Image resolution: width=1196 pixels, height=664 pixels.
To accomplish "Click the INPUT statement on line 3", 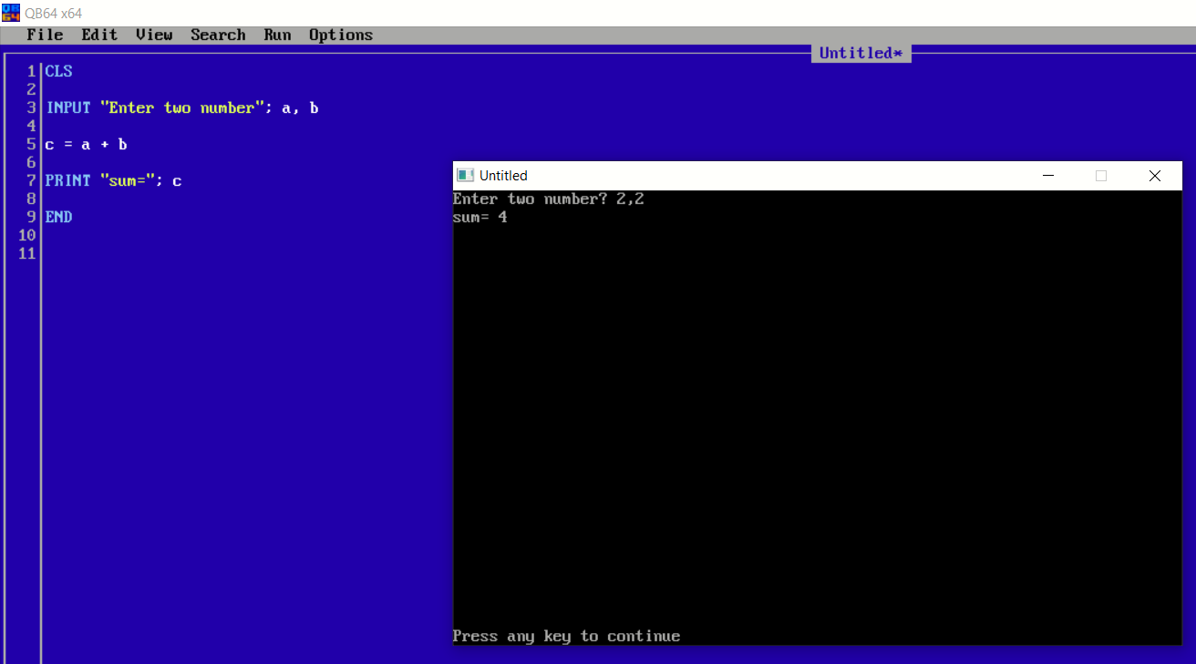I will click(68, 107).
